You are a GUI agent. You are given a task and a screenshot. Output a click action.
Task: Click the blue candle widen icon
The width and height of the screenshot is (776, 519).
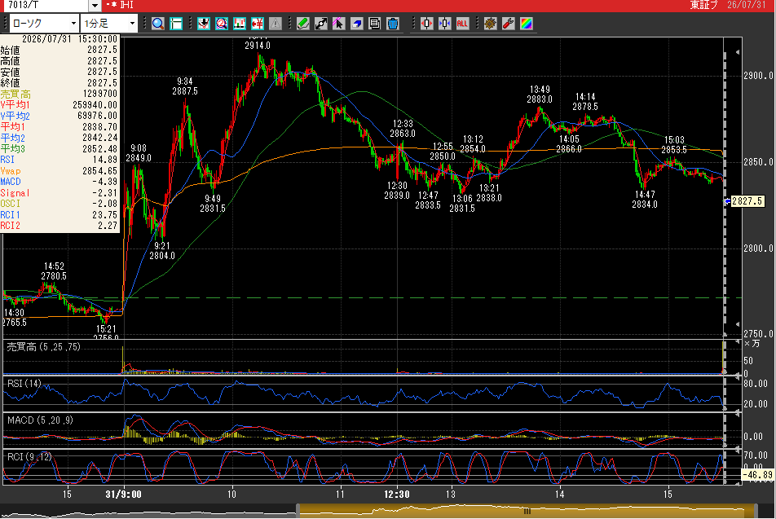point(444,24)
